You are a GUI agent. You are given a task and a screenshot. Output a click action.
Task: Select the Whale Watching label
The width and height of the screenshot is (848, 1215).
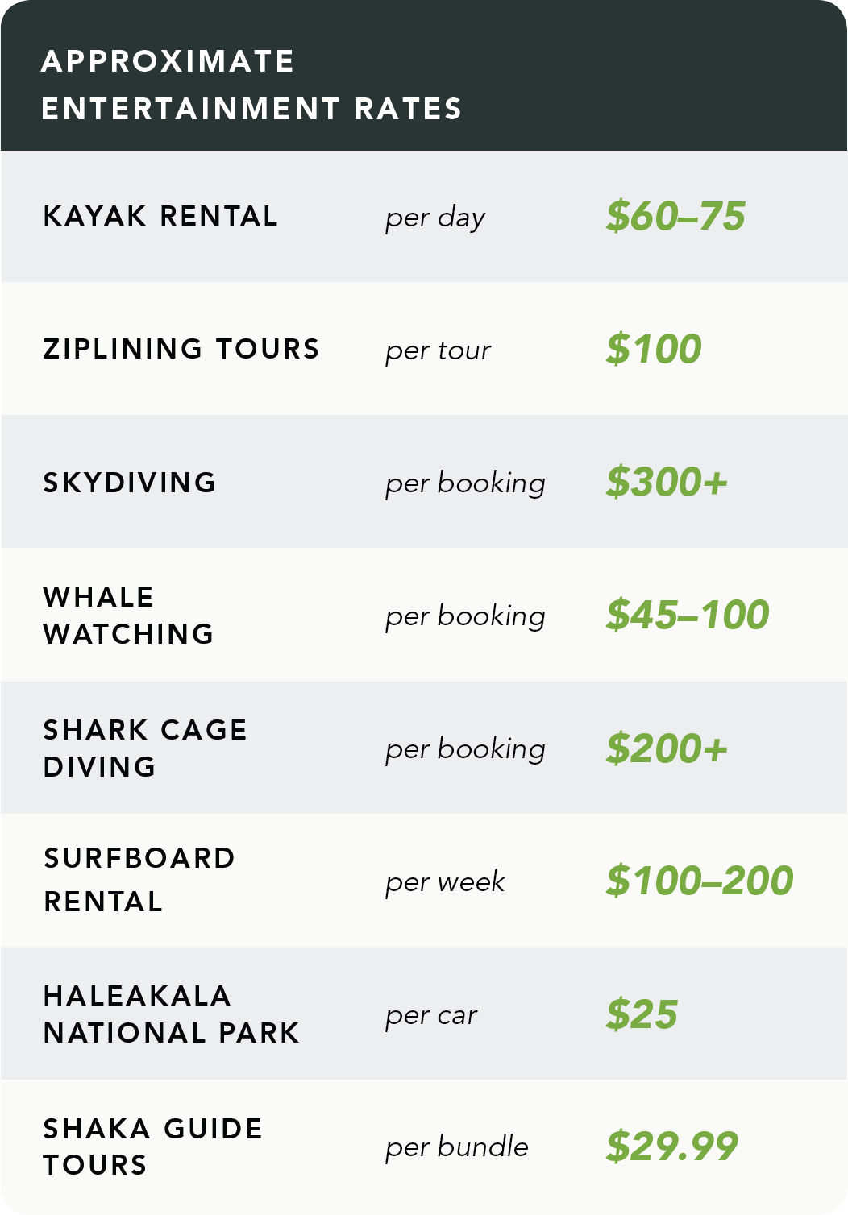tap(128, 616)
